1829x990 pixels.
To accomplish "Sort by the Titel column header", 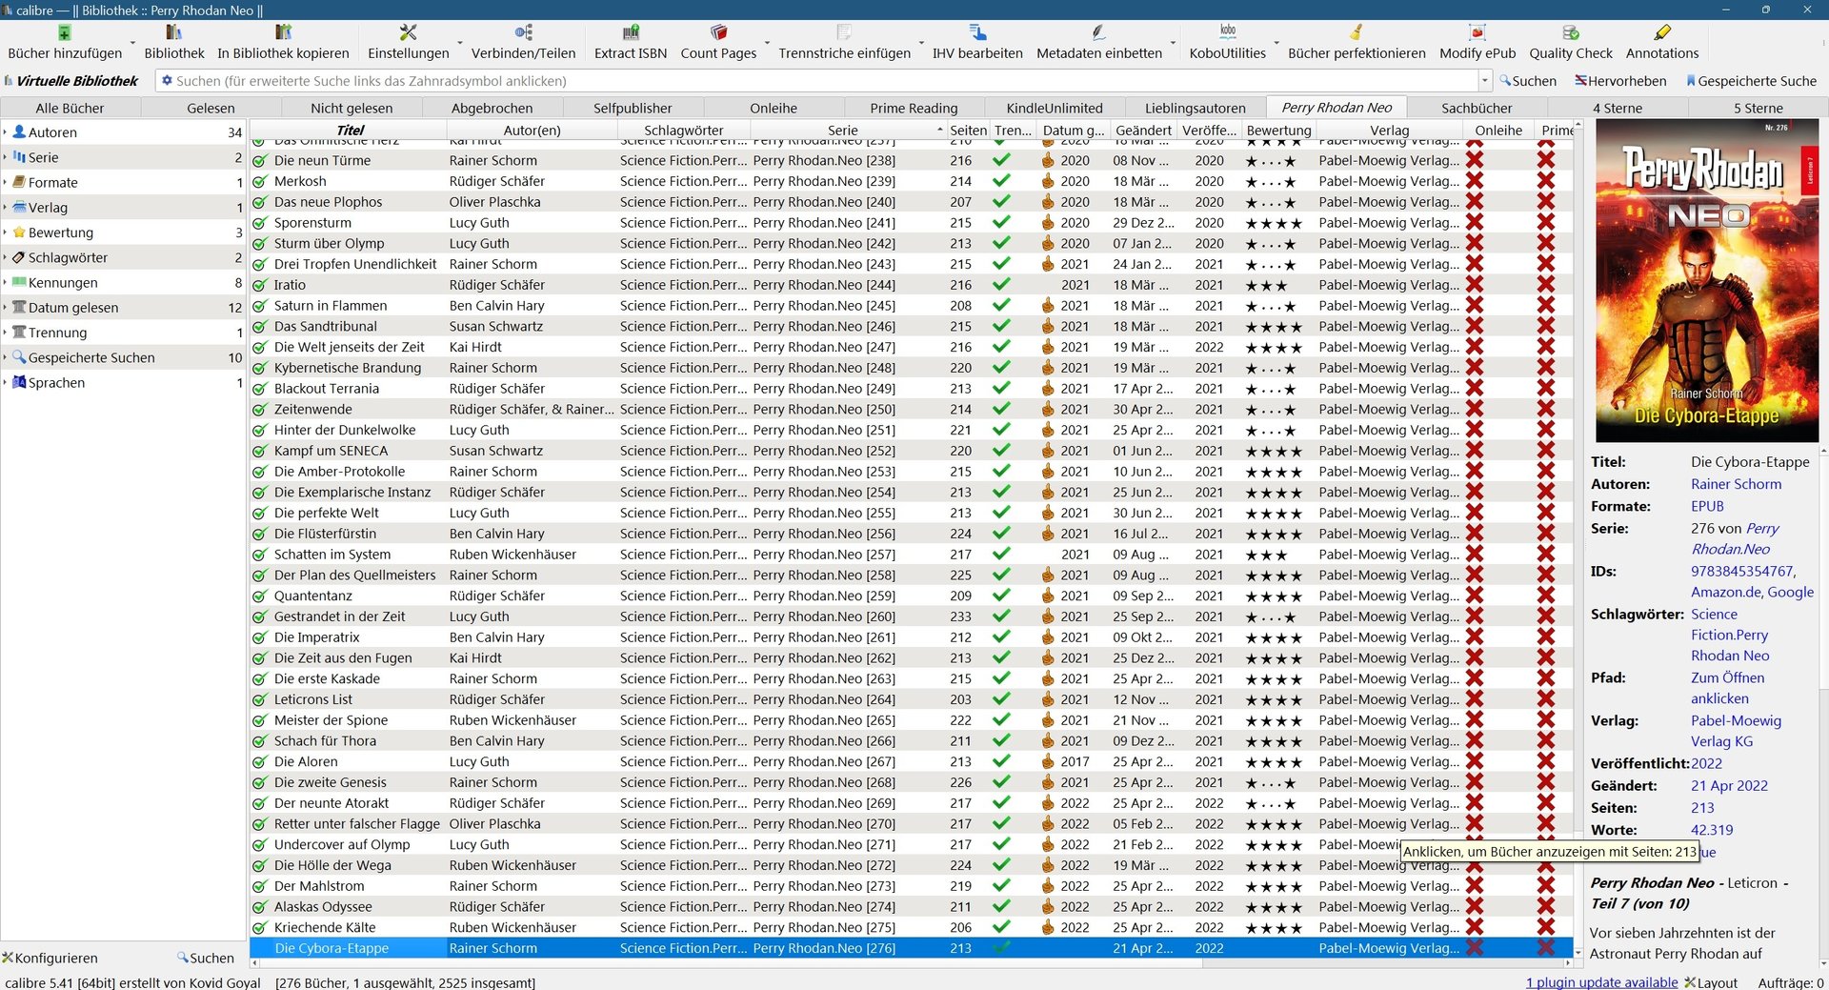I will pyautogui.click(x=350, y=130).
